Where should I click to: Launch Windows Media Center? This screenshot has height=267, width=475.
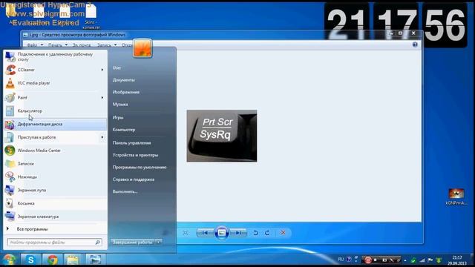55,151
